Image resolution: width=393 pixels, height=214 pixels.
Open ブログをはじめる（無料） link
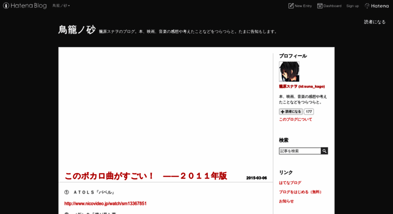(300, 192)
